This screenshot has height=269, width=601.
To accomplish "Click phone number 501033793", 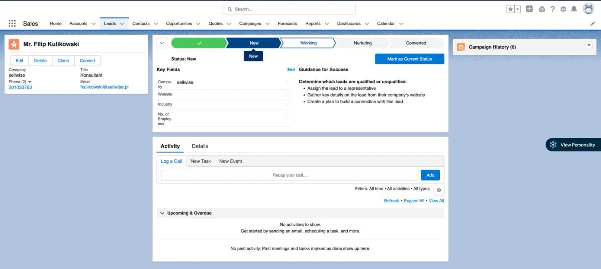I will 20,87.
